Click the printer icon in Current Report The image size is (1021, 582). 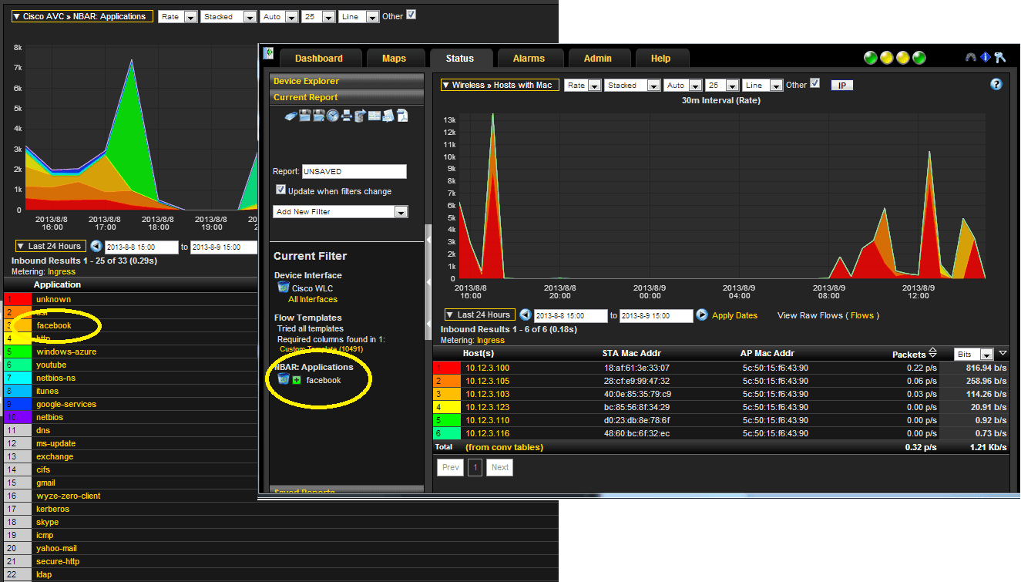[x=347, y=116]
